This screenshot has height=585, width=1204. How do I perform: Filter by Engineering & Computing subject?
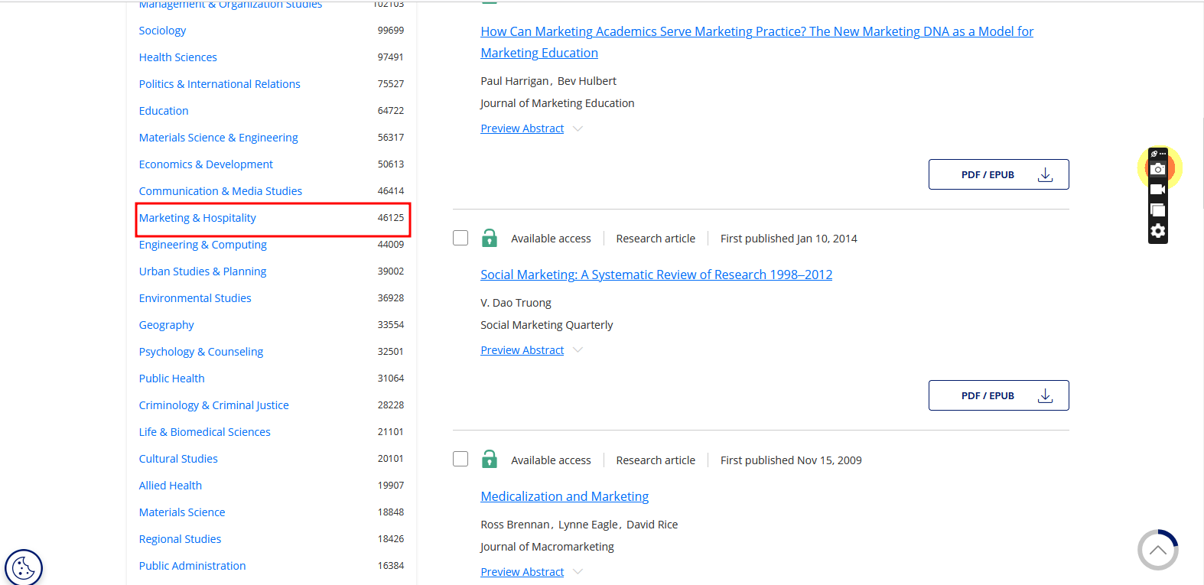[x=203, y=245]
